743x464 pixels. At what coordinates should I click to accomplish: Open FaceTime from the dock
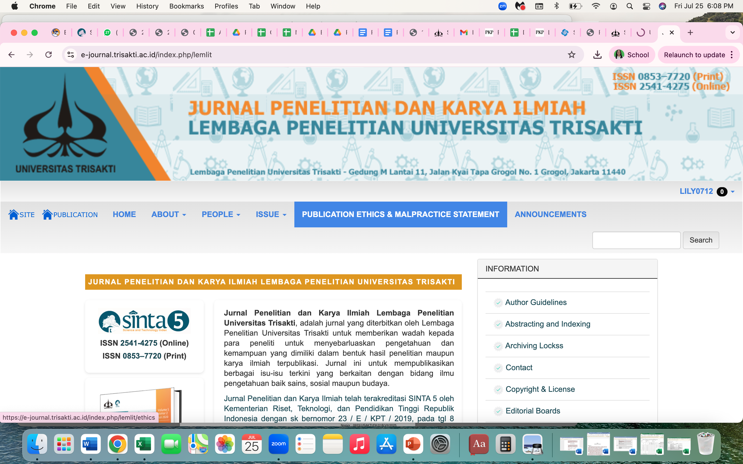click(171, 444)
